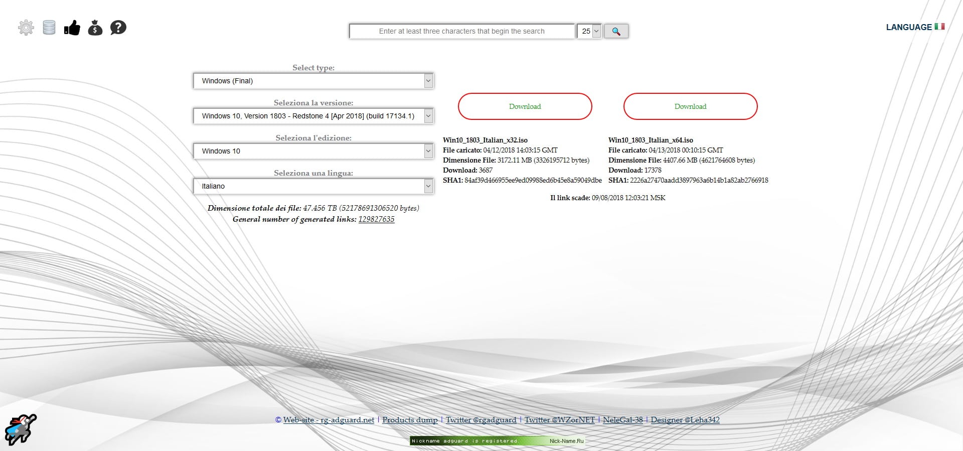Click the Italian flag language icon
The height and width of the screenshot is (451, 963).
(939, 27)
